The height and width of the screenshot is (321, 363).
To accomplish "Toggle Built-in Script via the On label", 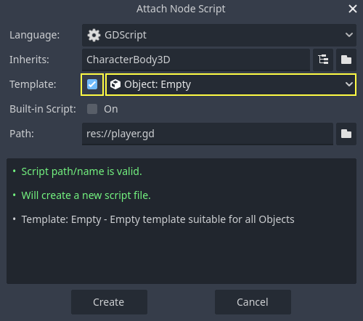I will (x=111, y=109).
